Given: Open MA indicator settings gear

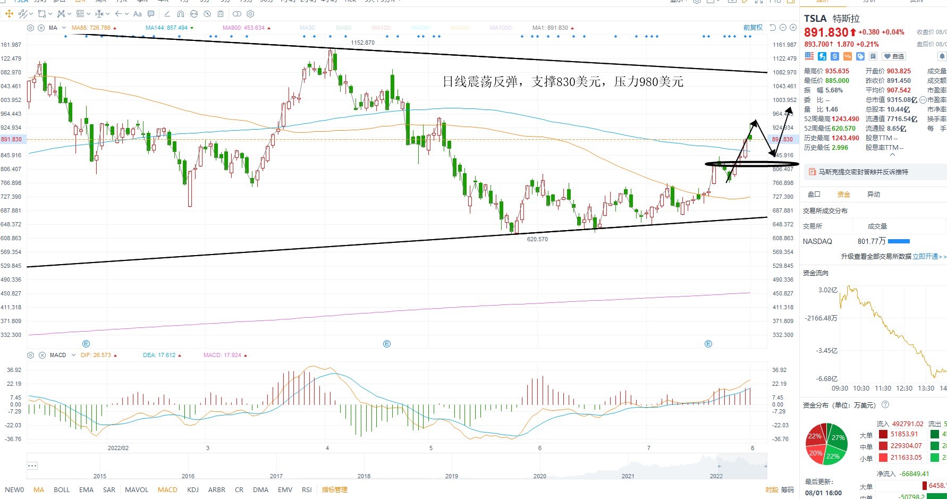Looking at the screenshot, I should coord(30,28).
